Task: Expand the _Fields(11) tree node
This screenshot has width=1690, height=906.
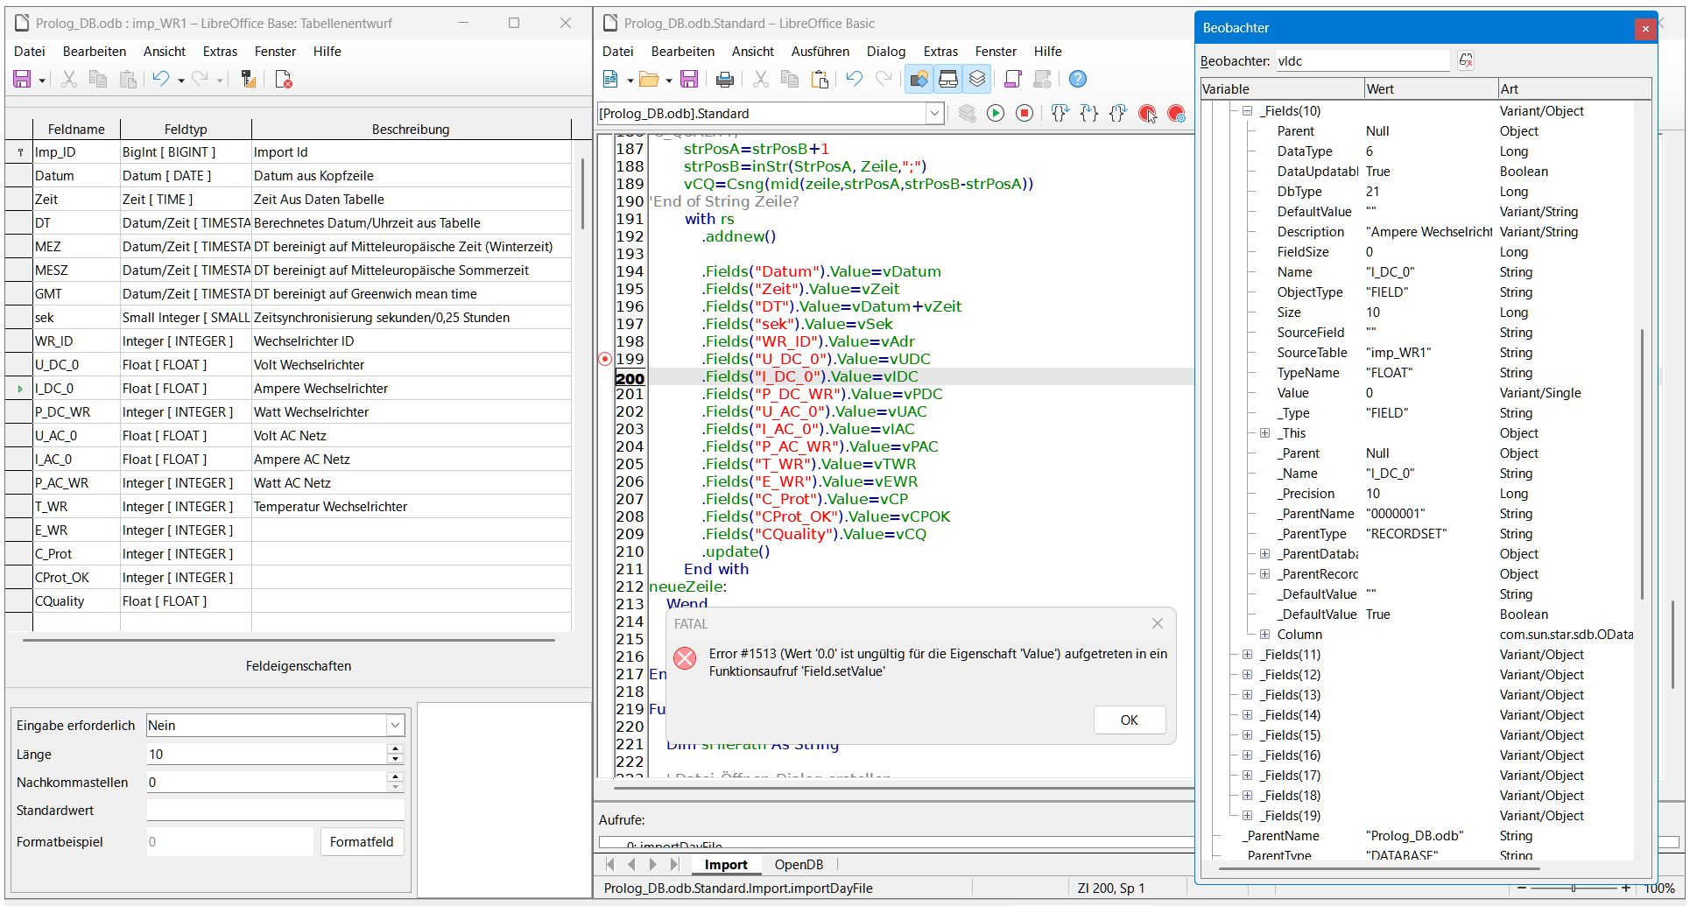Action: pos(1247,655)
